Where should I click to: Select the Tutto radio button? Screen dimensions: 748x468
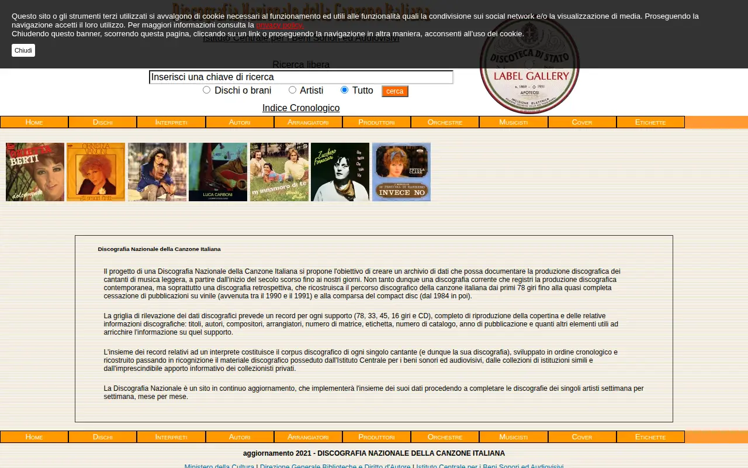[344, 90]
